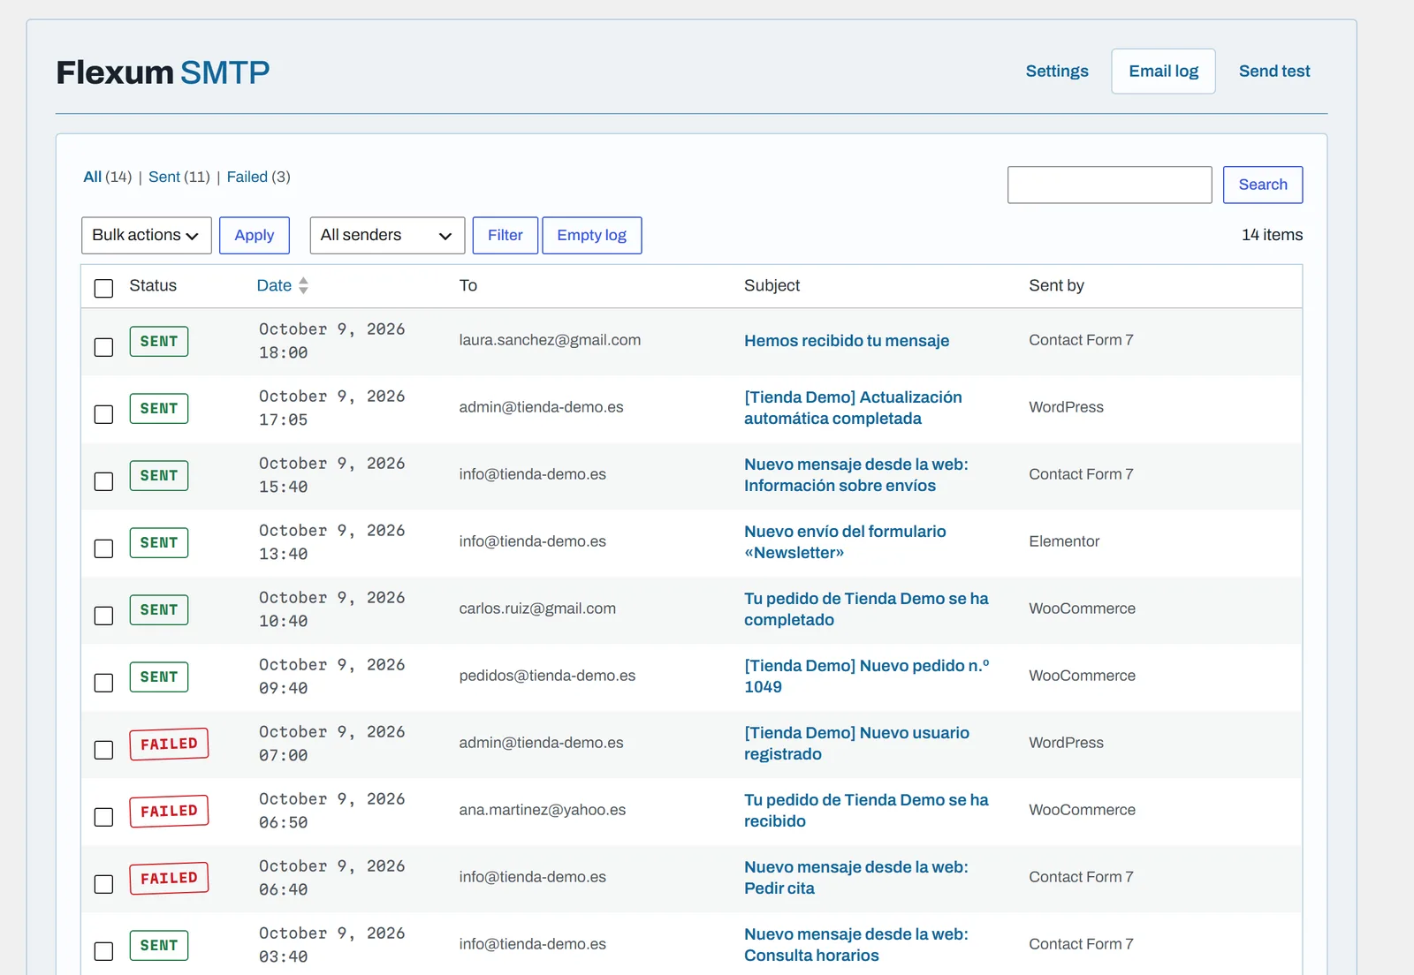Image resolution: width=1414 pixels, height=975 pixels.
Task: Click the Apply button
Action: pos(255,235)
